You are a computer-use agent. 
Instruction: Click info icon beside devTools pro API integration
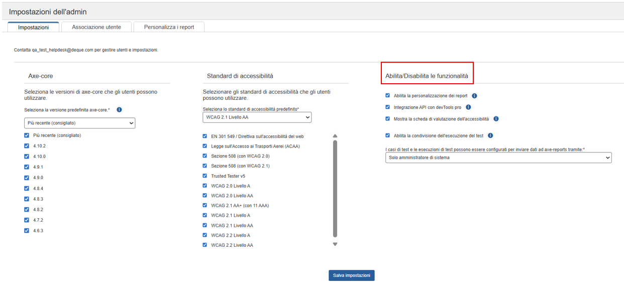coord(468,107)
